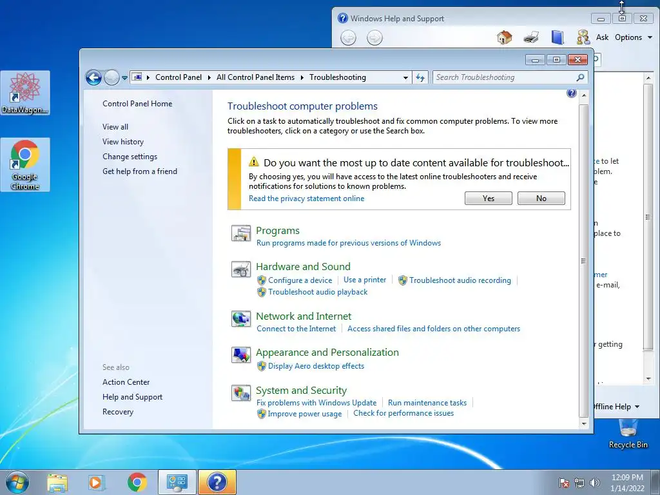Open Offline Help dropdown in Help window
The height and width of the screenshot is (495, 660).
pyautogui.click(x=617, y=407)
